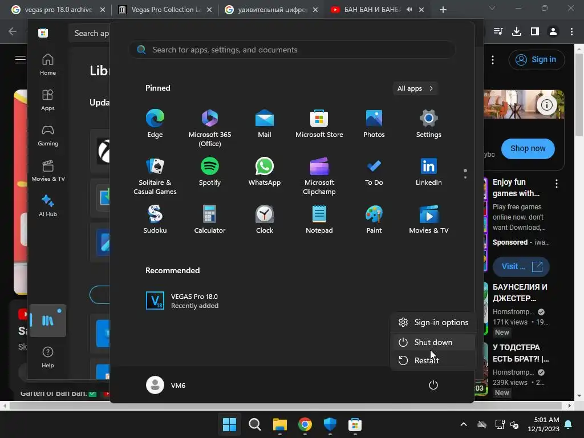This screenshot has width=584, height=438.
Task: Launch Microsoft Clipchamp
Action: (319, 176)
